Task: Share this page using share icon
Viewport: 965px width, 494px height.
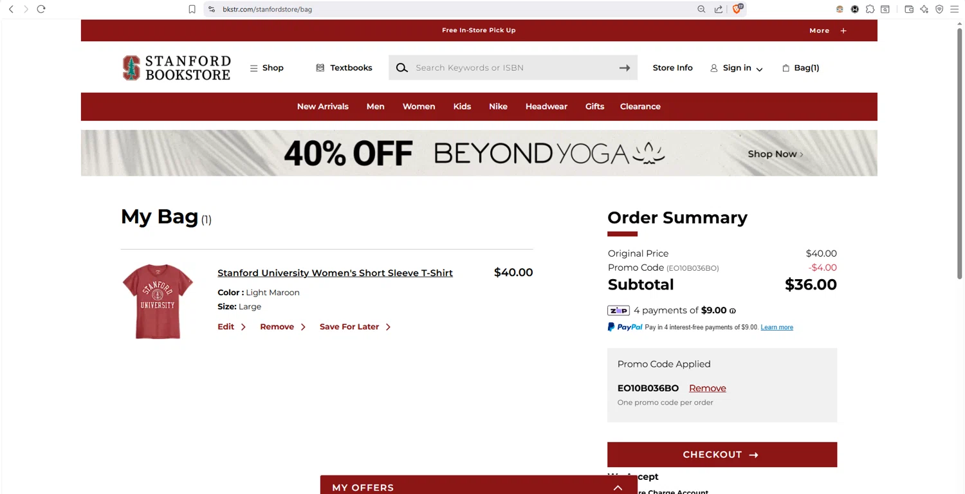Action: coord(719,9)
